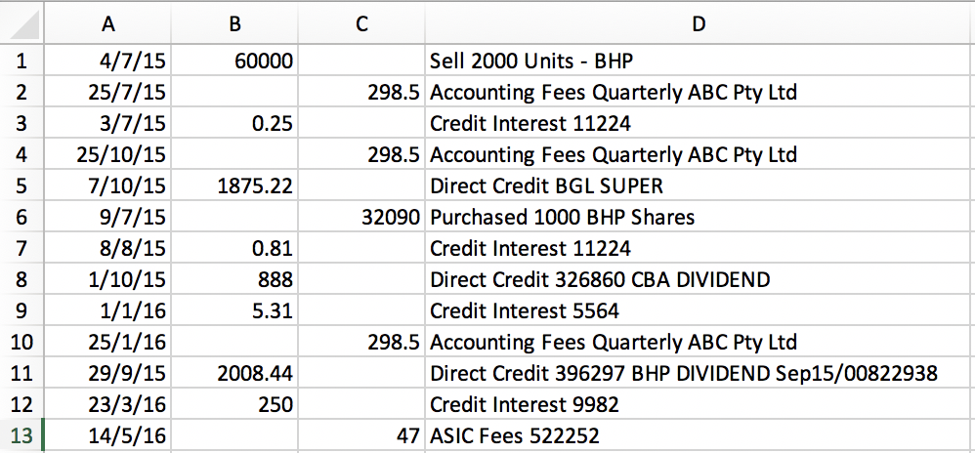Click the cell containing 47
The height and width of the screenshot is (453, 975).
(x=361, y=435)
